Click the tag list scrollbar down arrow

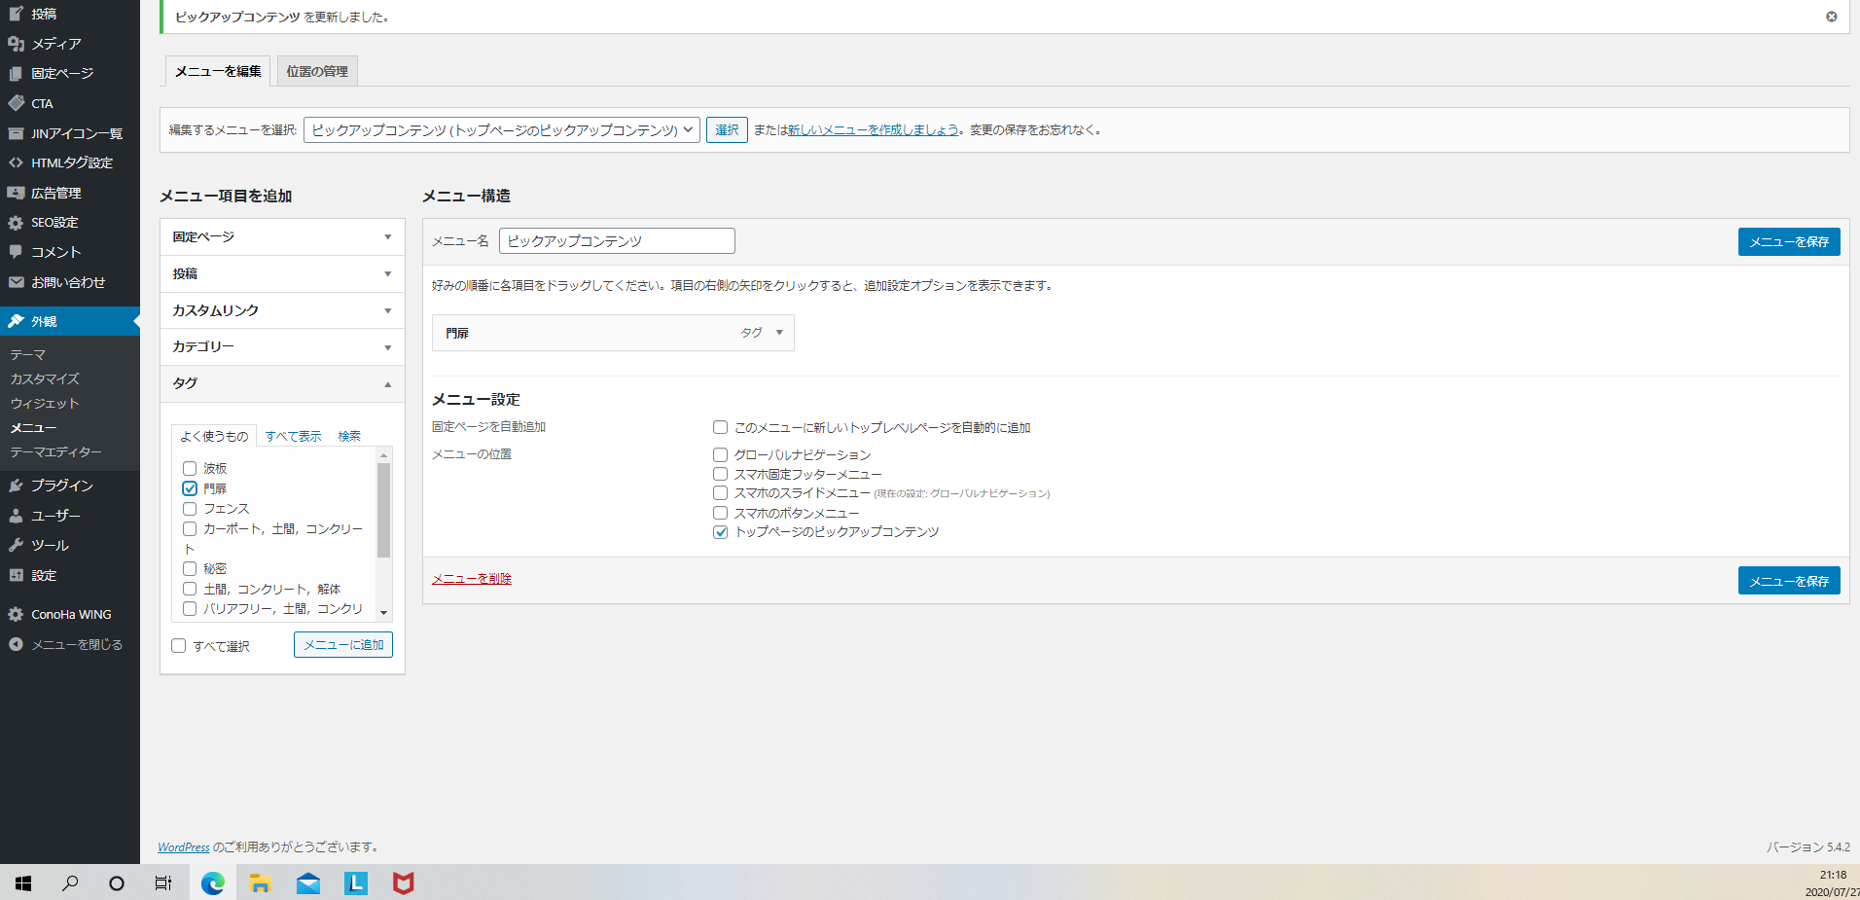(x=383, y=613)
